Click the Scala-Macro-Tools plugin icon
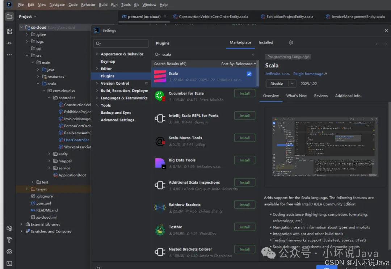The width and height of the screenshot is (391, 269). pos(160,141)
